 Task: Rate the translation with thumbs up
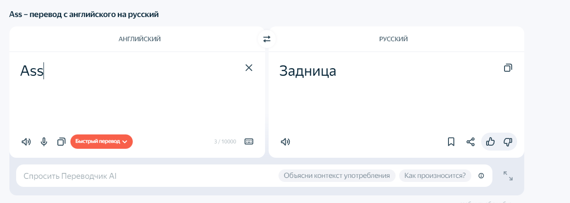pos(490,142)
